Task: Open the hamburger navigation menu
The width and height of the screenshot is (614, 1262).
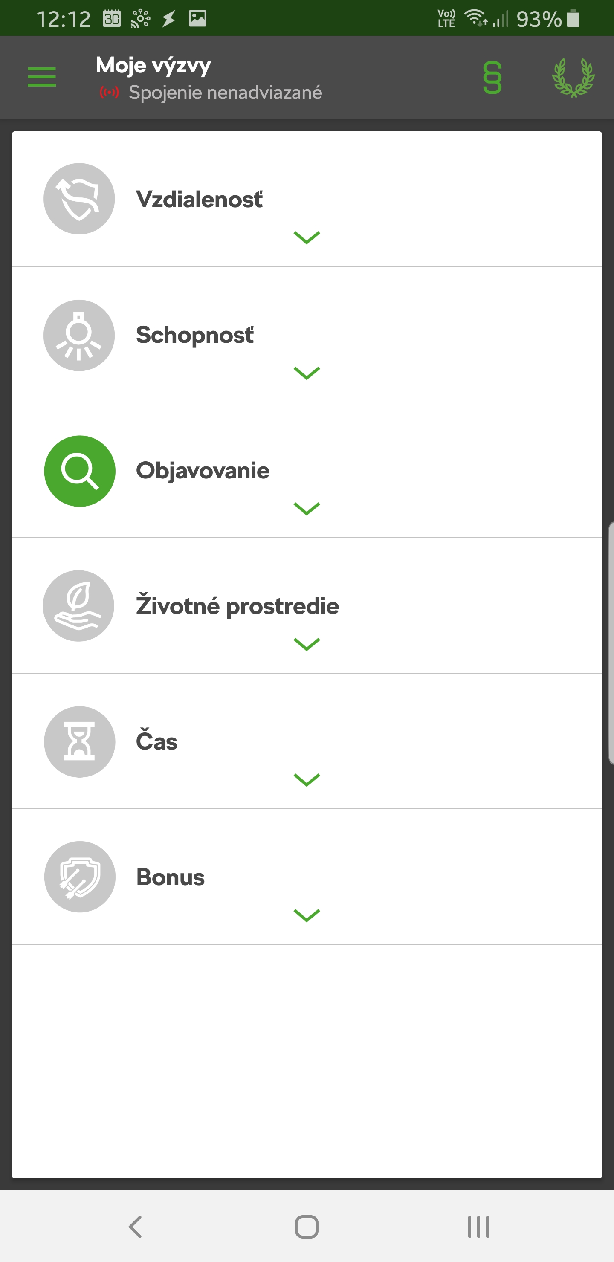Action: pos(42,78)
